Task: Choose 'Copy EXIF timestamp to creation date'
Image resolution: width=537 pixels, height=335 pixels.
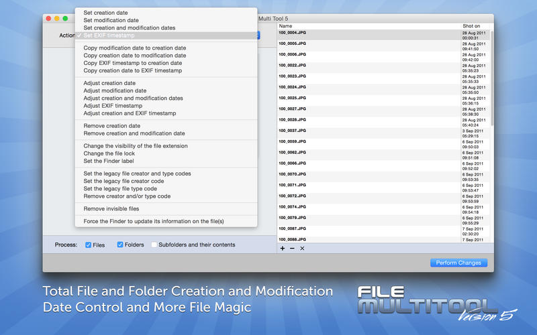Action: pos(132,63)
